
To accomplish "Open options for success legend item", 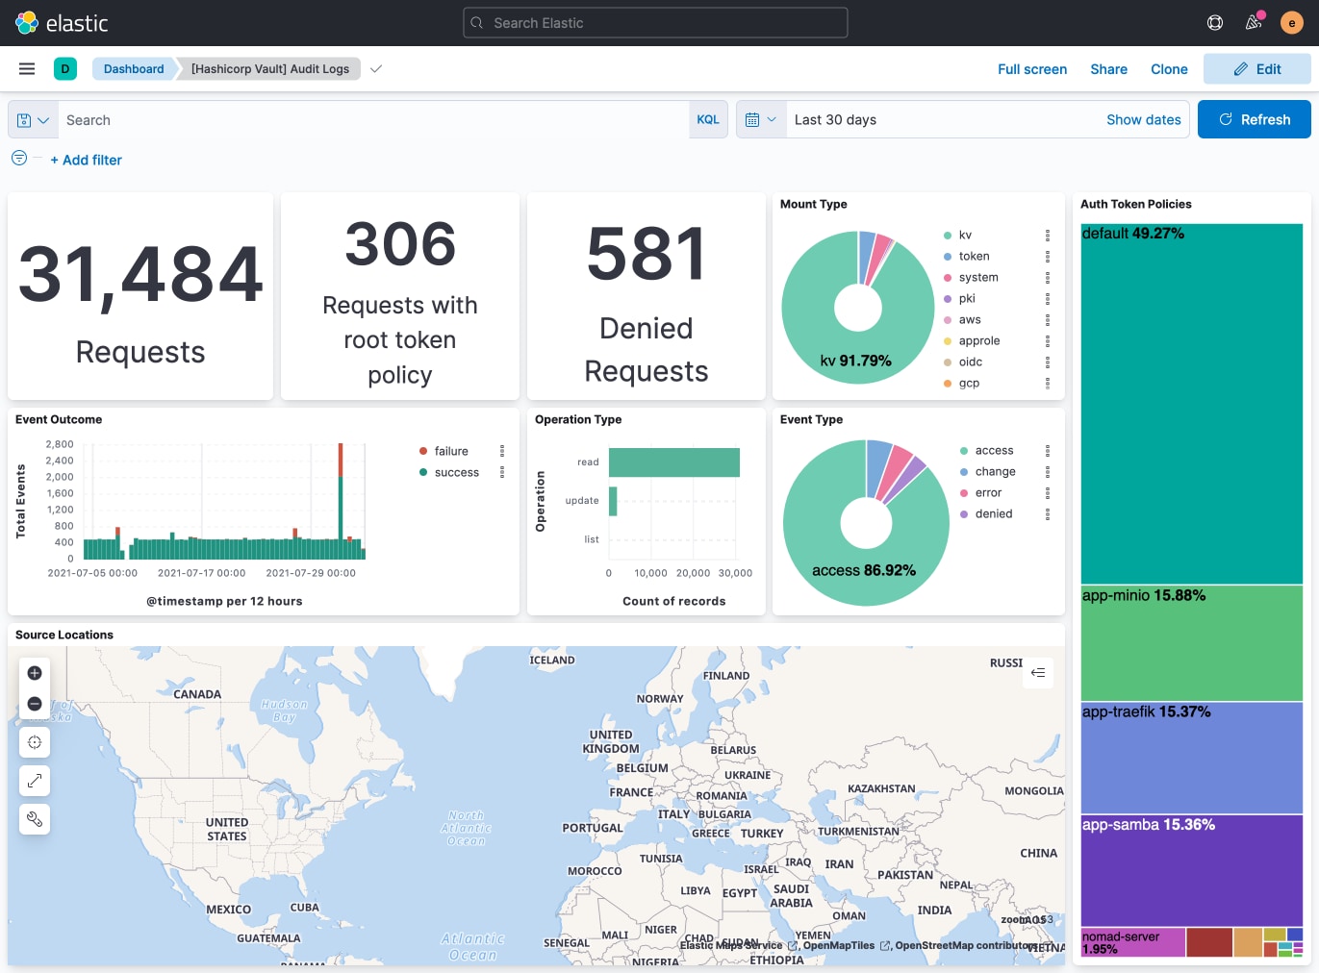I will pyautogui.click(x=502, y=472).
